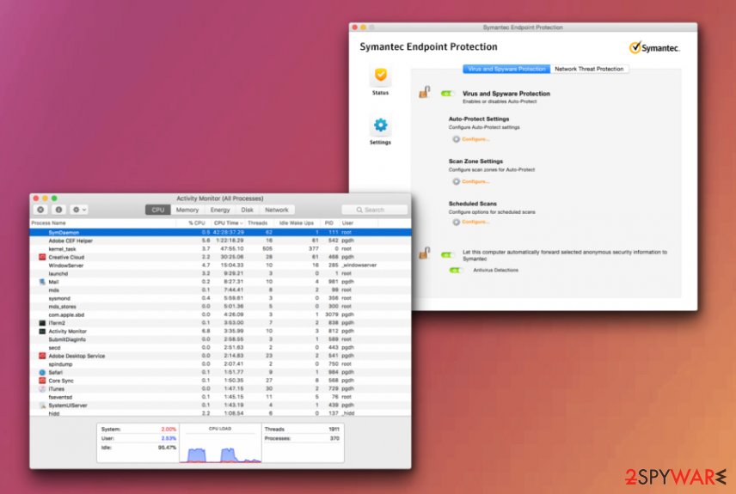
Task: Sort by the Threads column header
Action: click(x=260, y=223)
